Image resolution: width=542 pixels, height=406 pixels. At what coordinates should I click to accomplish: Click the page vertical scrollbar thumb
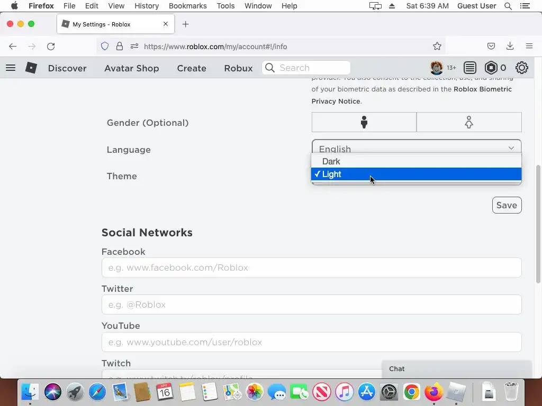538,224
